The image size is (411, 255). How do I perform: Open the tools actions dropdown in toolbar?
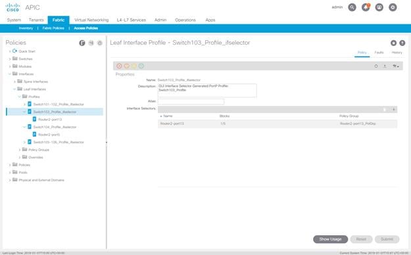(x=395, y=66)
